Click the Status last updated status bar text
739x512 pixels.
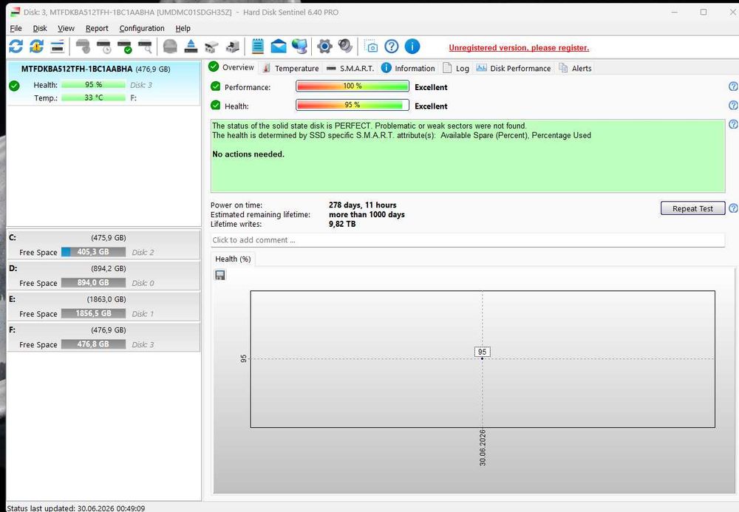point(76,508)
